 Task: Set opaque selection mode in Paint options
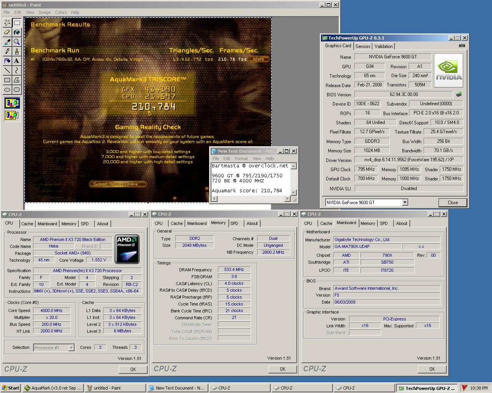(x=12, y=103)
